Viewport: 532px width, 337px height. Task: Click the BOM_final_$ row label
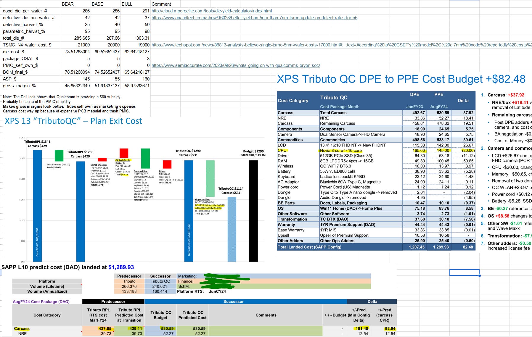click(x=15, y=72)
